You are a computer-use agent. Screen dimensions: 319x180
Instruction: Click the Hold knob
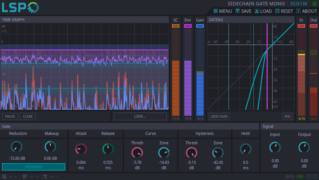pos(246,149)
